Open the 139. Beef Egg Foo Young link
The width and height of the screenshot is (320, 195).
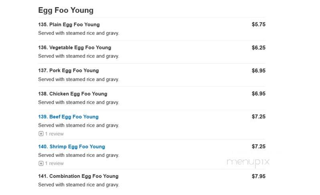[x=68, y=117]
